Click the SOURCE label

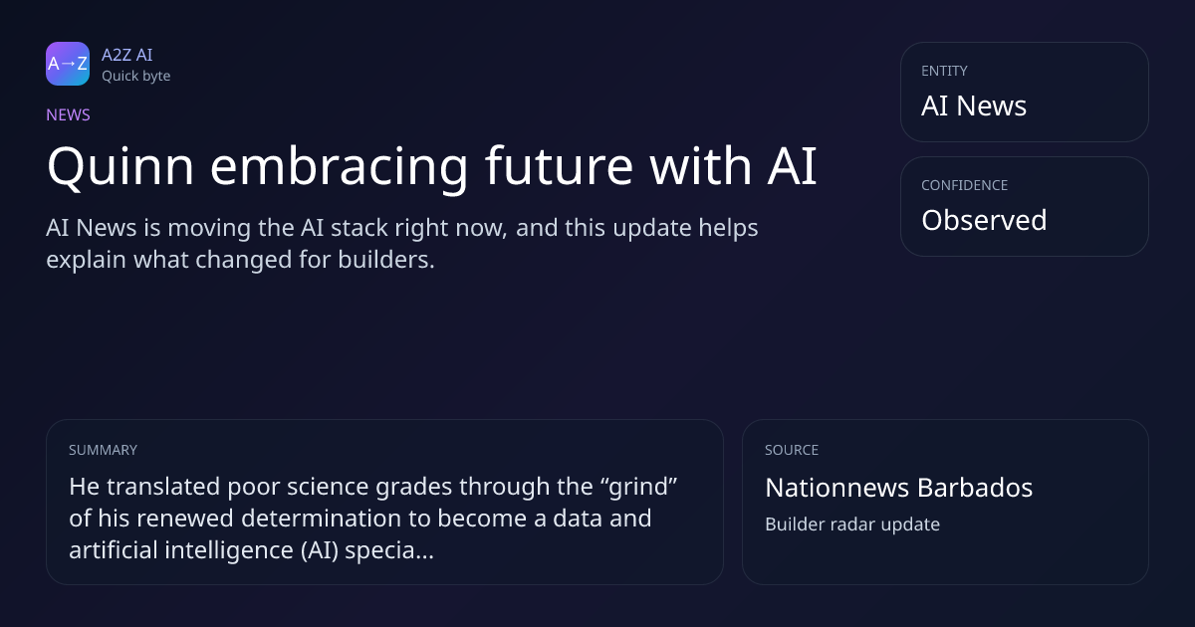[x=792, y=450]
